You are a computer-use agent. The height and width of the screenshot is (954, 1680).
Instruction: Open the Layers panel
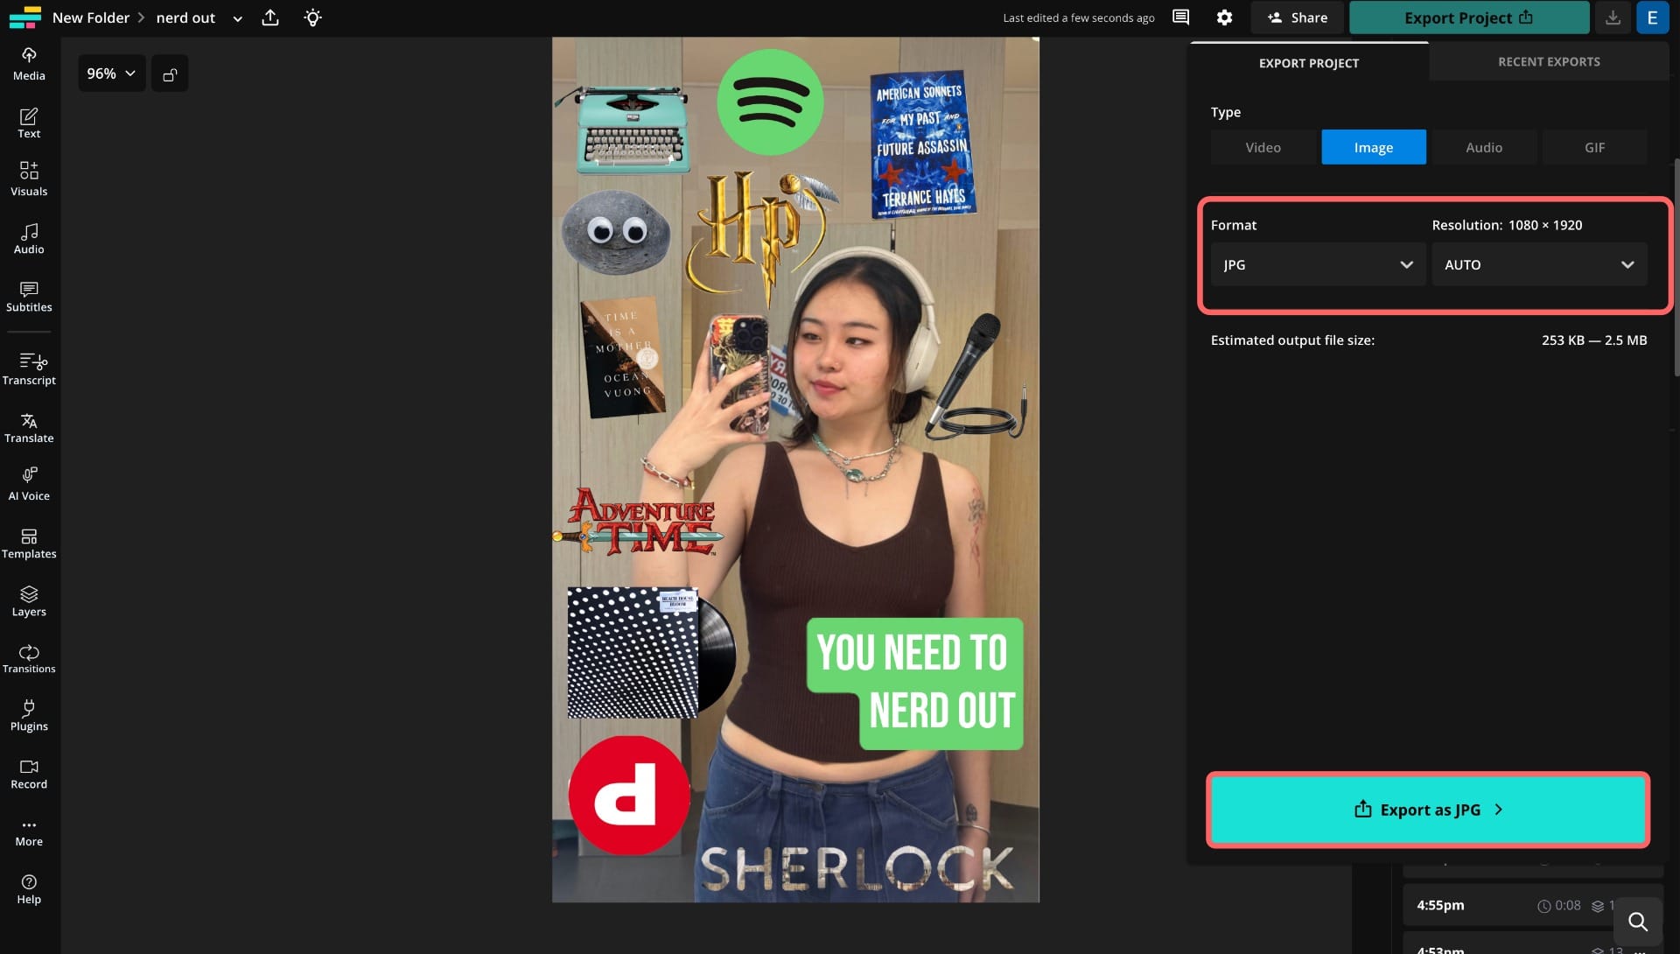29,600
